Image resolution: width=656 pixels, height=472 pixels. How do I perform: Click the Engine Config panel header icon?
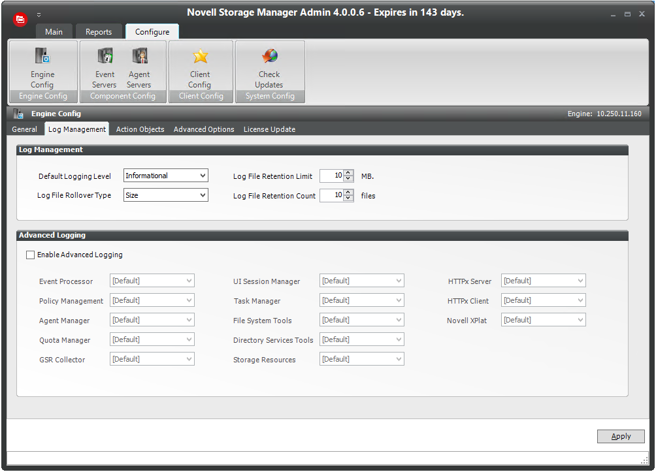(18, 114)
